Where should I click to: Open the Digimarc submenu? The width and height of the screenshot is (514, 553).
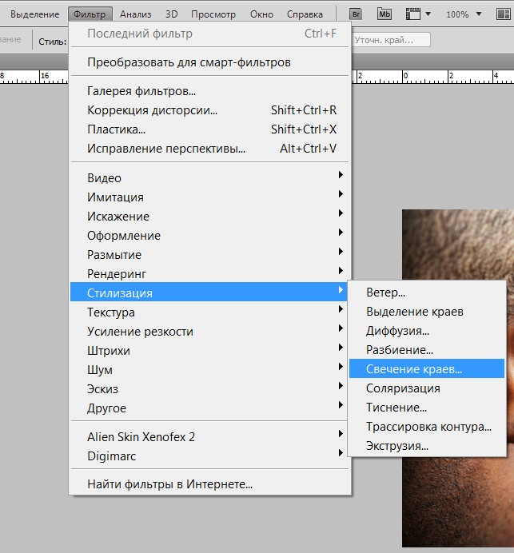tap(209, 456)
